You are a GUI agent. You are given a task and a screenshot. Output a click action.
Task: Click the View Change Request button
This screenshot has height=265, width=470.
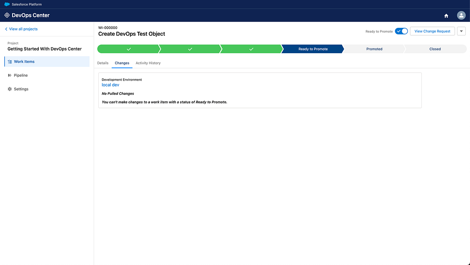tap(432, 31)
